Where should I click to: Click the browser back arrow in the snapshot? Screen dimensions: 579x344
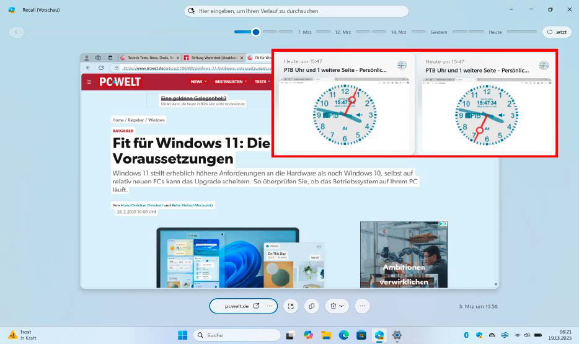(88, 68)
